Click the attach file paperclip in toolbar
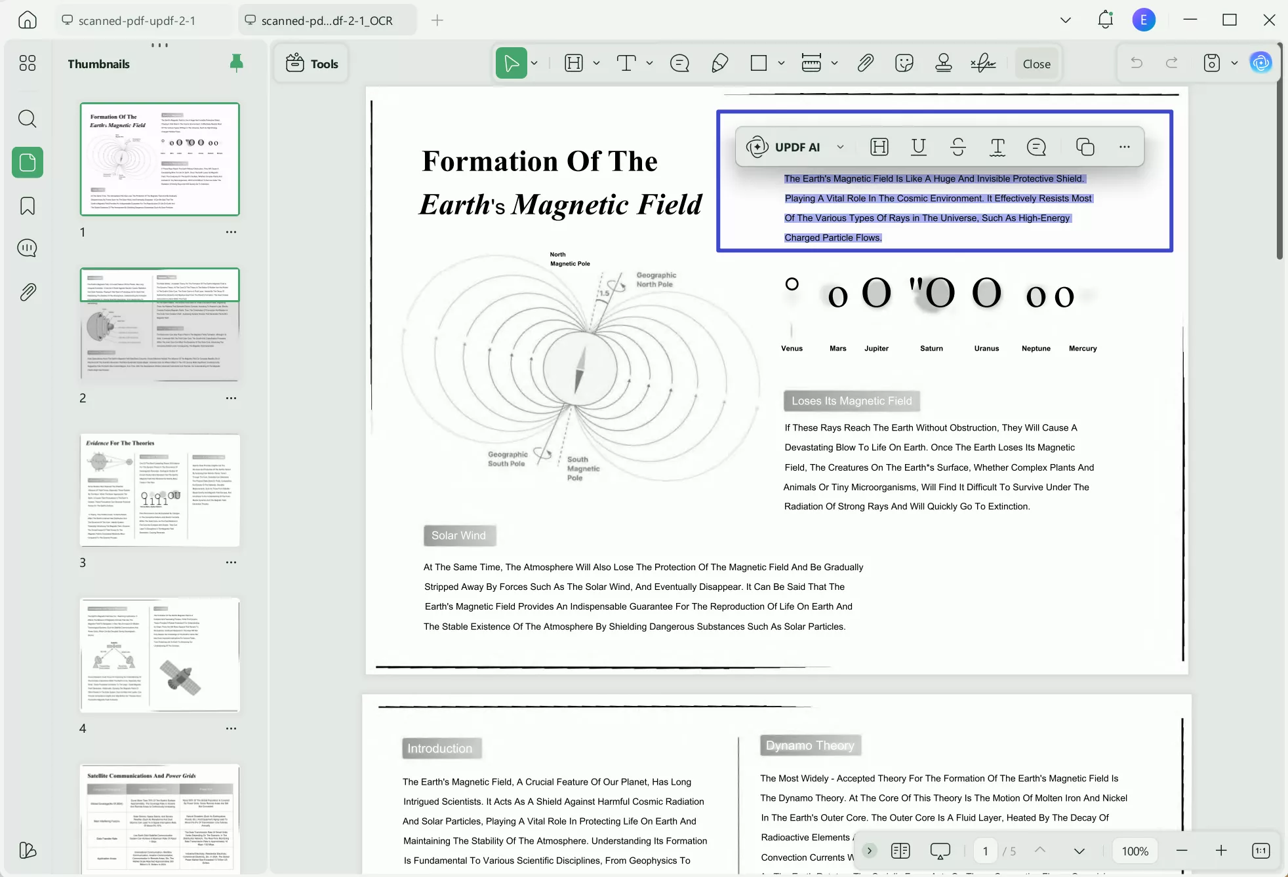1288x877 pixels. pos(866,64)
